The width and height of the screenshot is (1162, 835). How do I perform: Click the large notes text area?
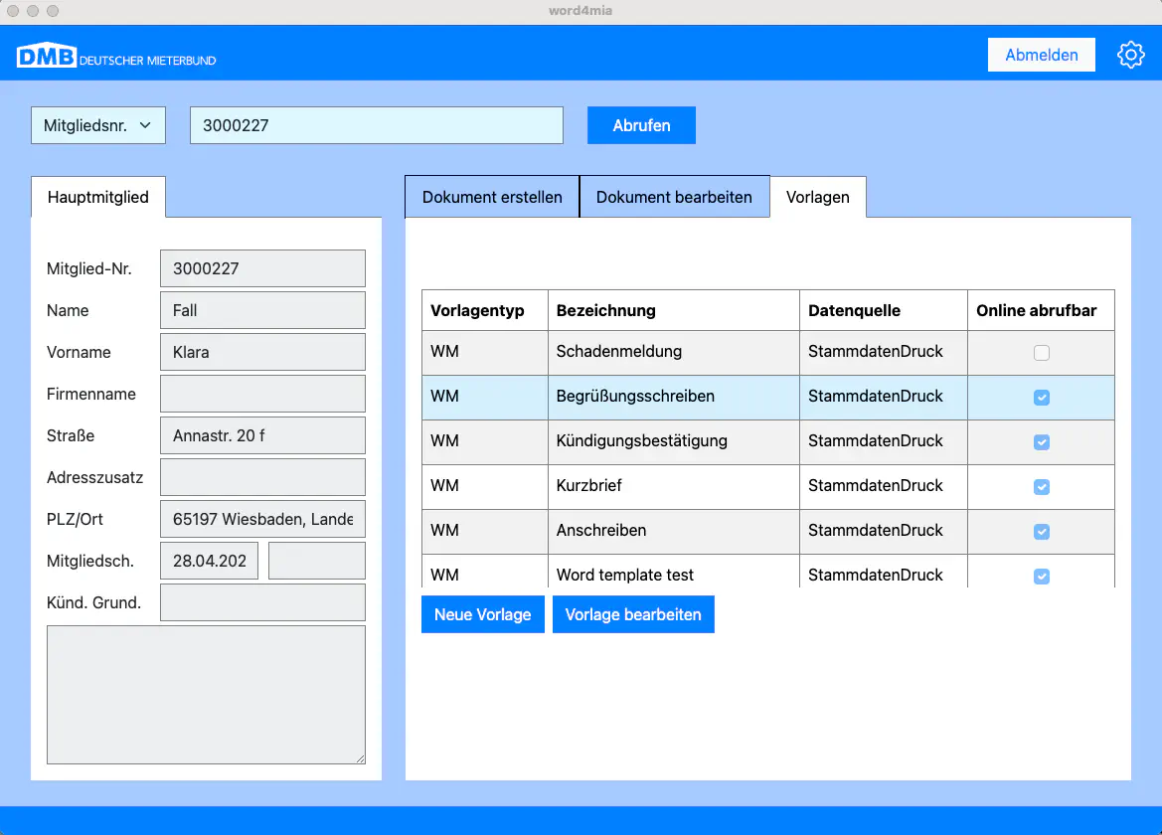coord(206,694)
